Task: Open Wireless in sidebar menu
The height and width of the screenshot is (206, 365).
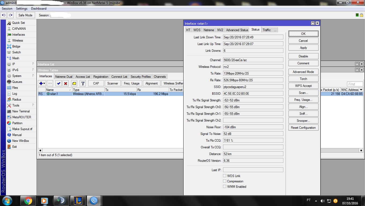Action: [17, 41]
